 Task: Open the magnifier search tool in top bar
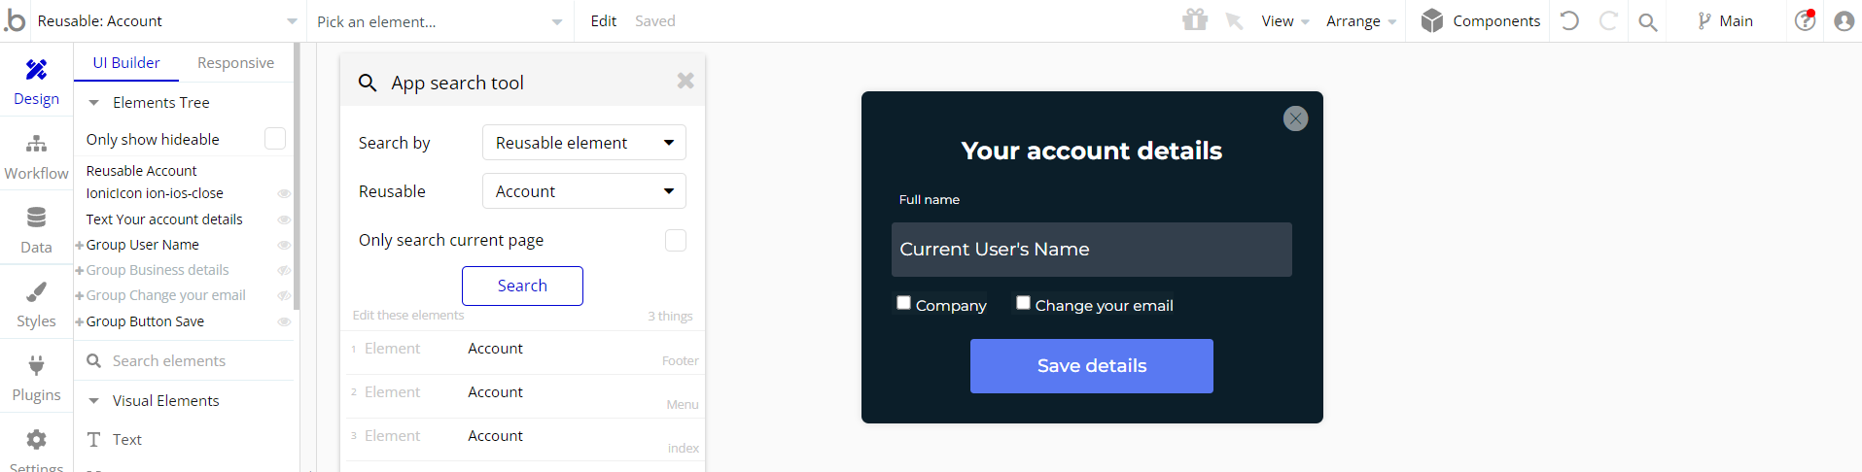[x=1647, y=21]
